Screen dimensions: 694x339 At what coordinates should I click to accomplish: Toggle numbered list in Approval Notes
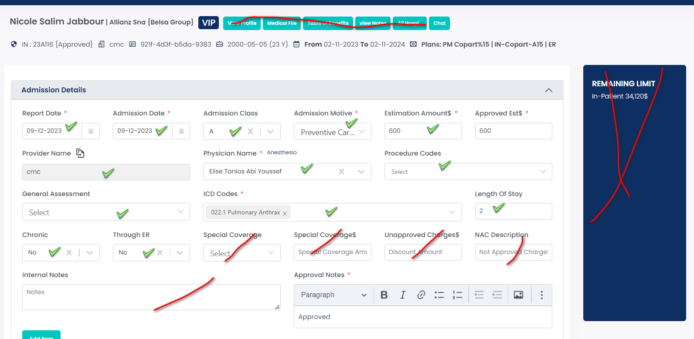pos(457,295)
